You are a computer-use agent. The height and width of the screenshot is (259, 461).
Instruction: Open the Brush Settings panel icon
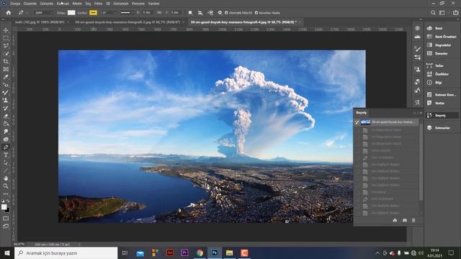tap(418, 58)
